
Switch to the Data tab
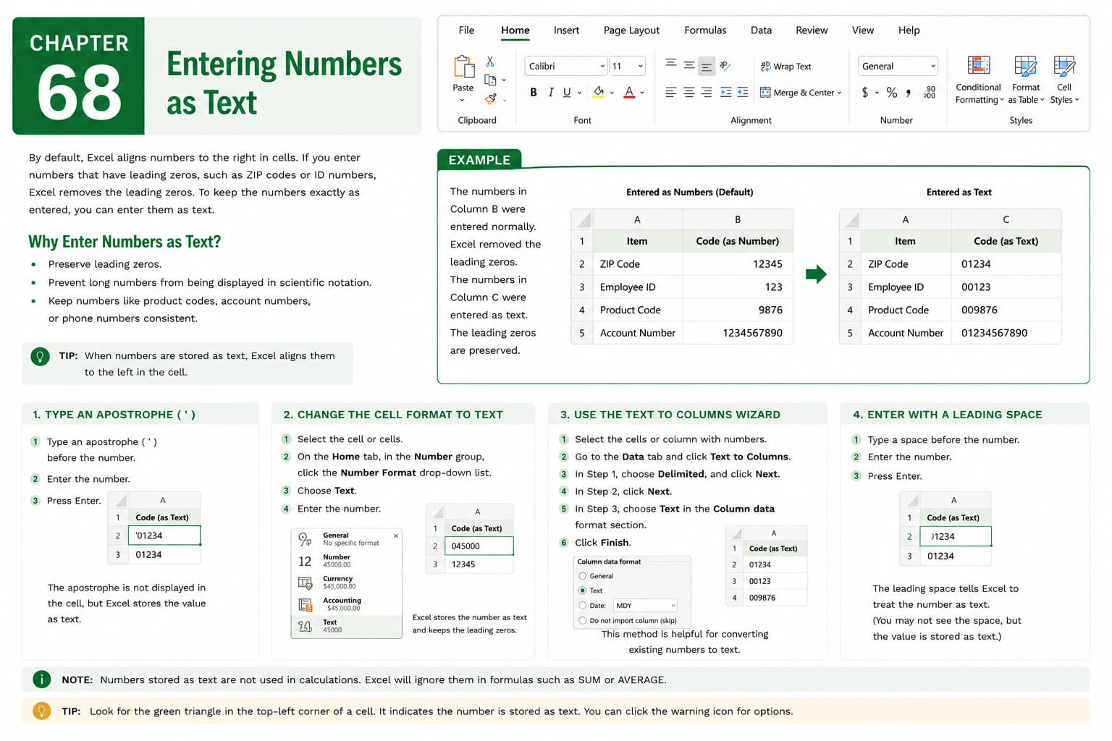(x=761, y=30)
